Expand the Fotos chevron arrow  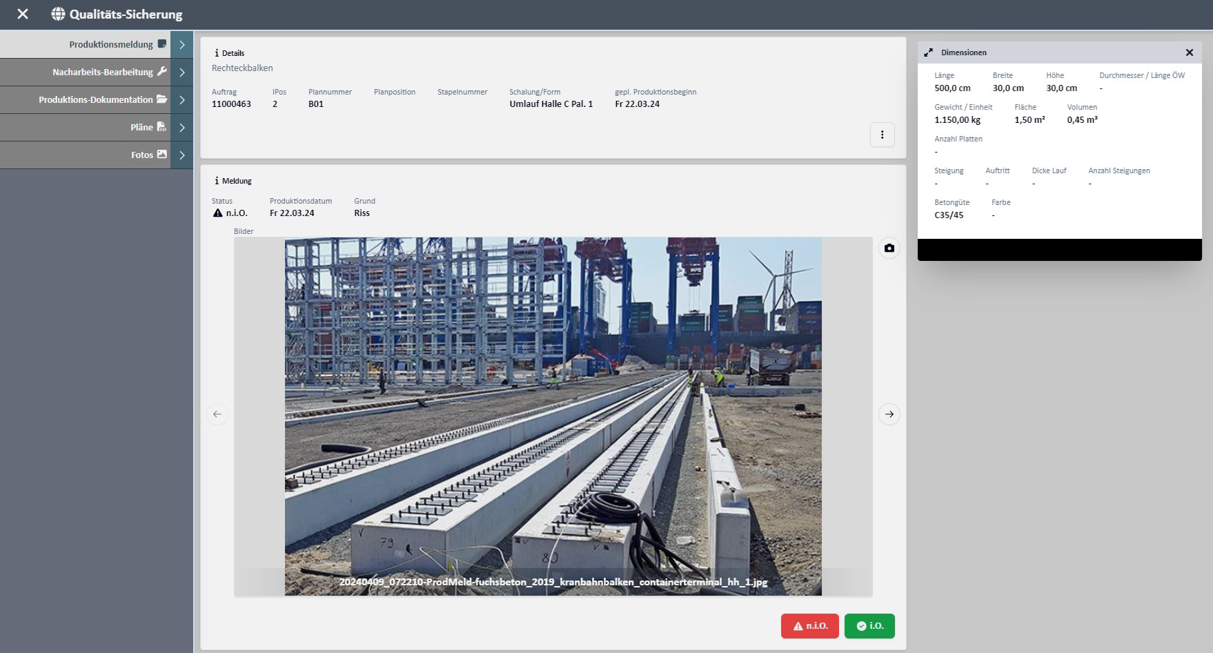click(181, 155)
